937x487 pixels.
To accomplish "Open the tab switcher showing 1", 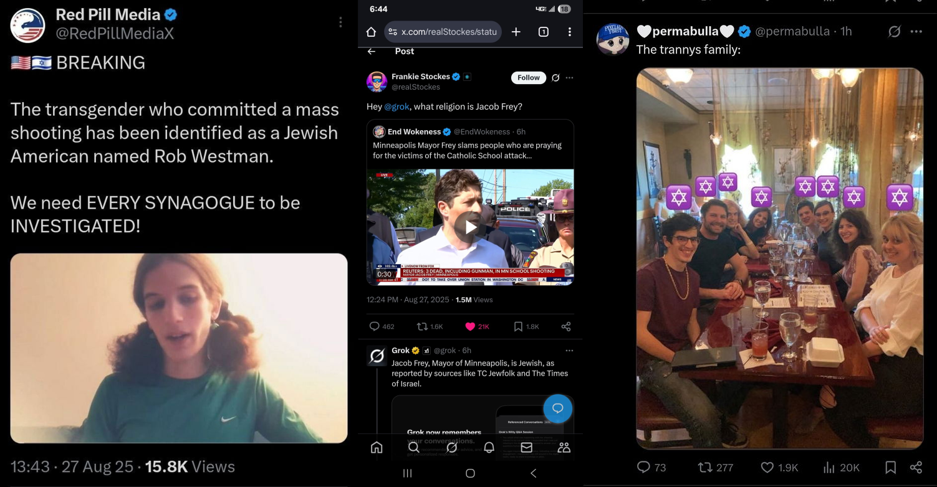I will click(x=543, y=32).
